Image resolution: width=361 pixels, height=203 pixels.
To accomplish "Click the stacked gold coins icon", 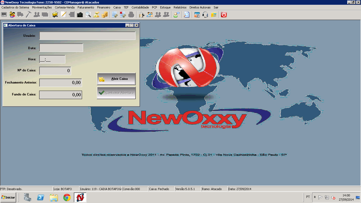I will tap(105, 15).
